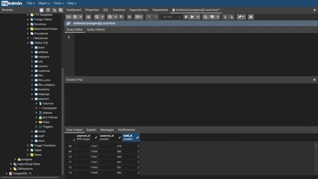This screenshot has height=179, width=318.
Task: Switch to the Notifications output tab
Action: click(127, 130)
